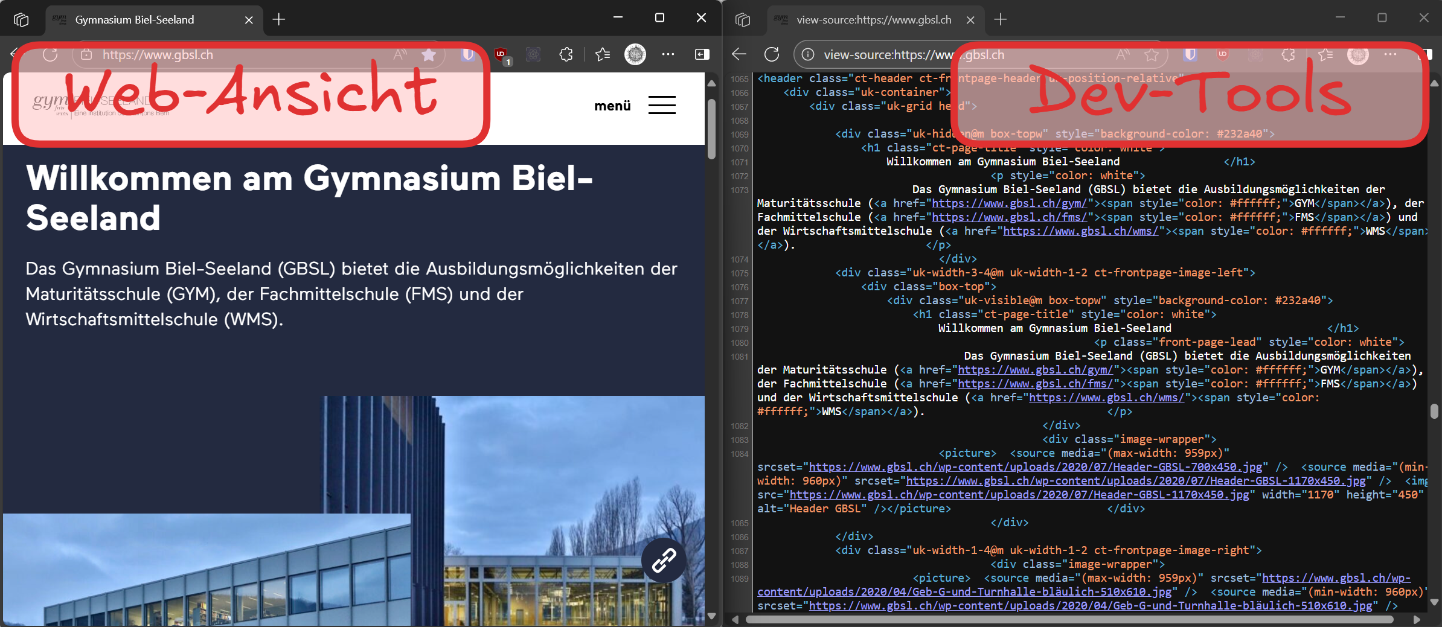Viewport: 1442px width, 627px height.
Task: Click the floating chain-link button on the webpage
Action: [x=663, y=560]
